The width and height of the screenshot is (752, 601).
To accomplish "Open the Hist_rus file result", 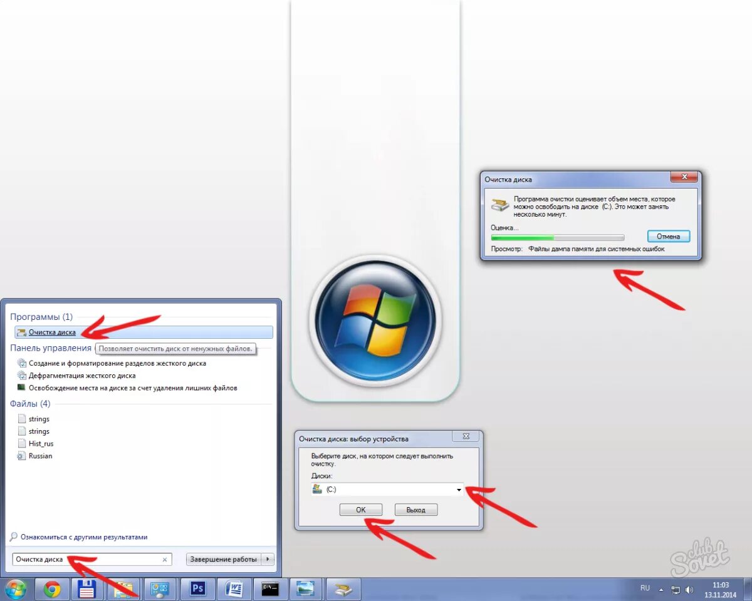I will click(41, 444).
